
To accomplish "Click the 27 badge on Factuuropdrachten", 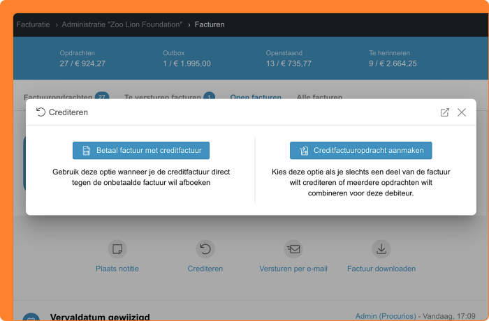I will click(x=102, y=96).
